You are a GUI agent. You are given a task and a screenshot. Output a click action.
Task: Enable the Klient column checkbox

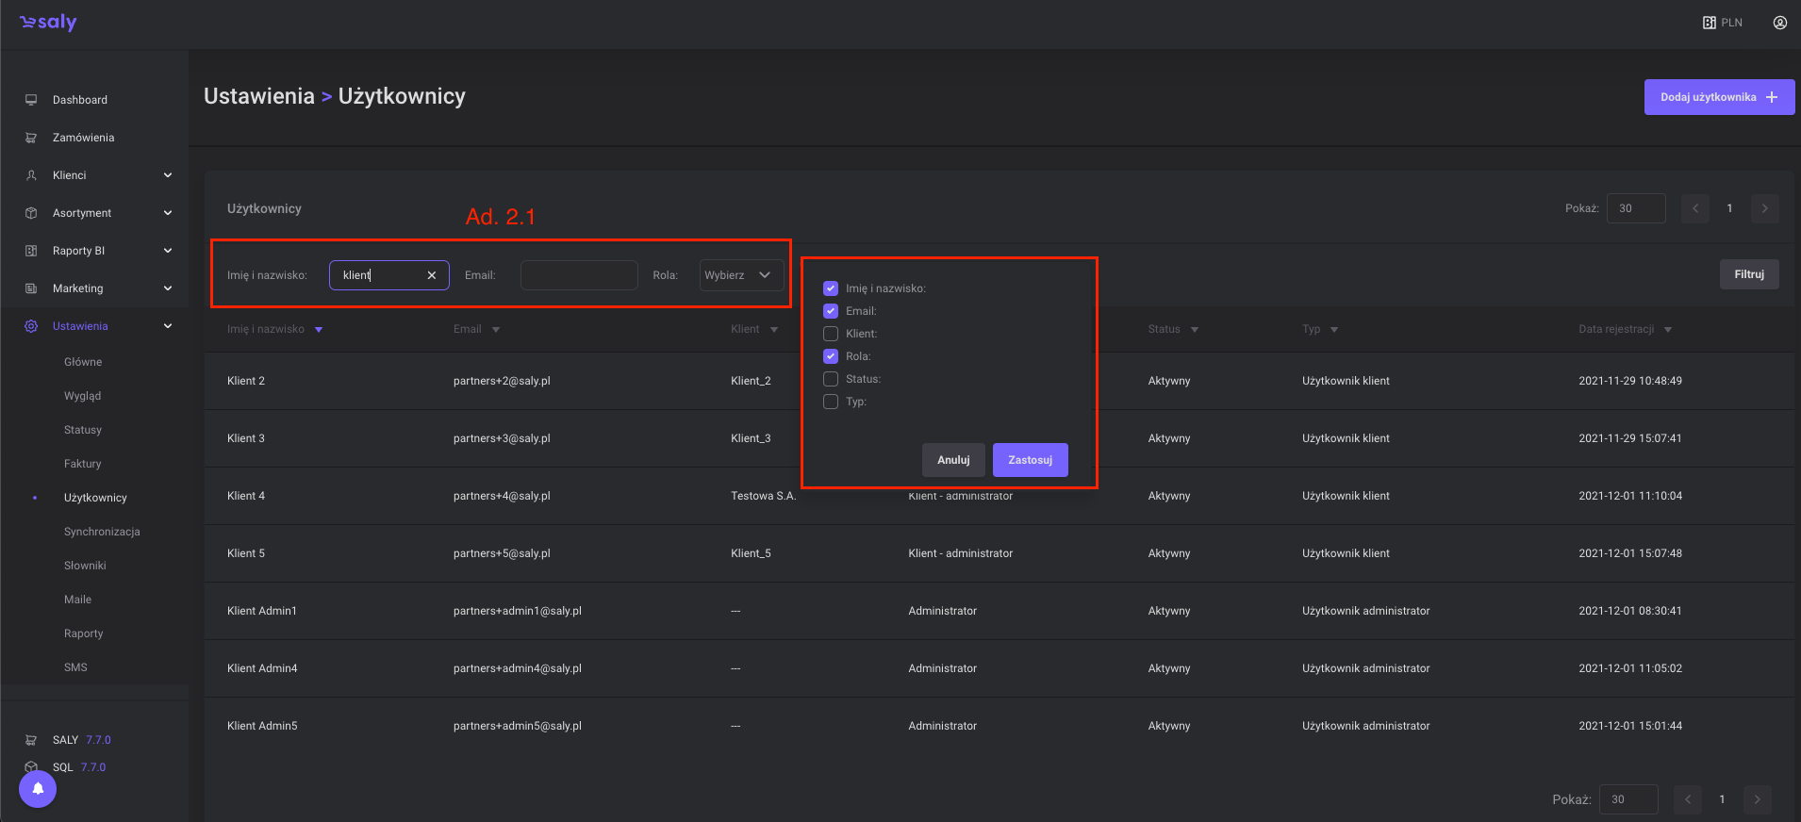click(831, 334)
